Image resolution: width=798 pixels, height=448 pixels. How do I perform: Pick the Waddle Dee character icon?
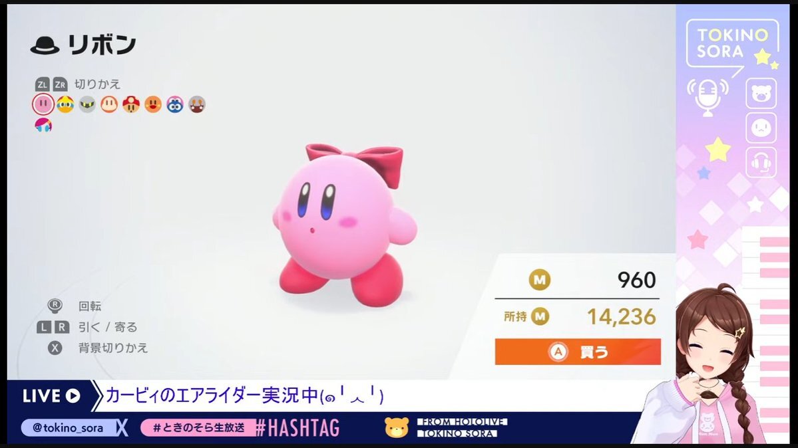point(109,104)
